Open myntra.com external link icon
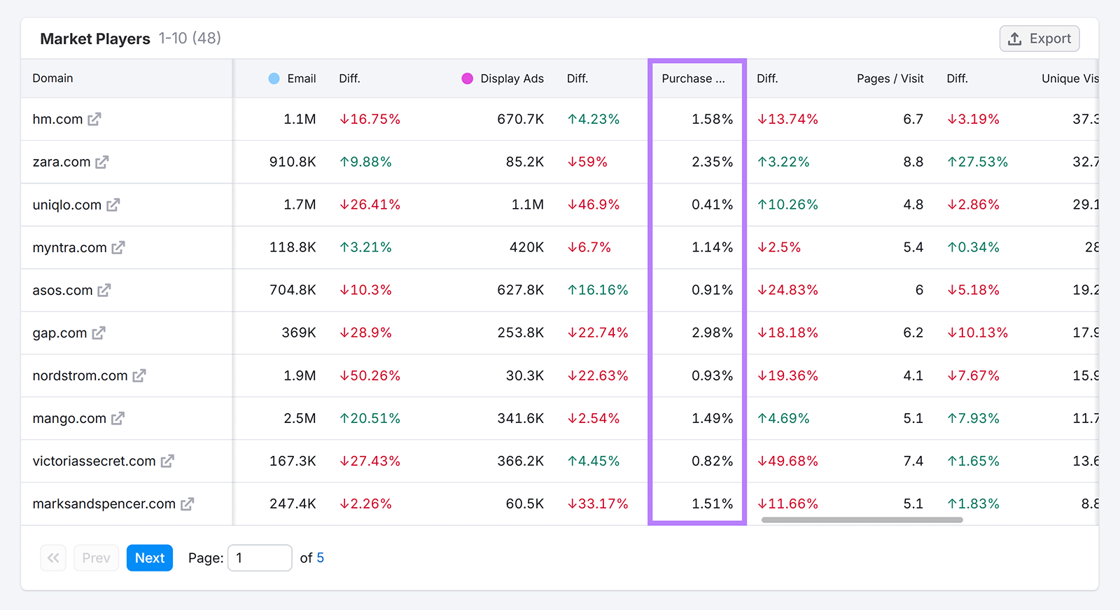1120x610 pixels. tap(118, 247)
